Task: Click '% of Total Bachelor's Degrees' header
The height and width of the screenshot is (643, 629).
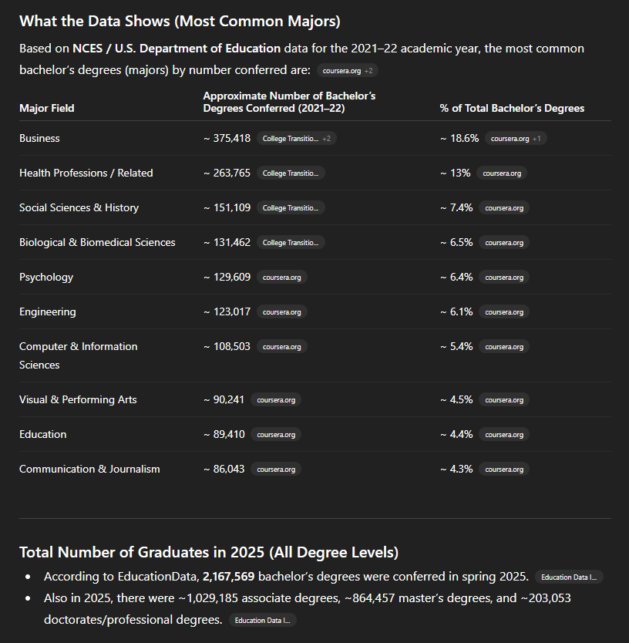Action: [x=512, y=108]
